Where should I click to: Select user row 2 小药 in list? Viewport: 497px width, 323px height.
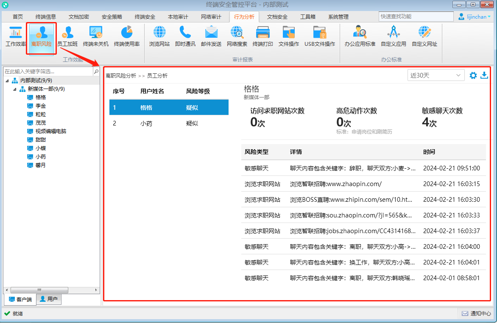pos(169,123)
